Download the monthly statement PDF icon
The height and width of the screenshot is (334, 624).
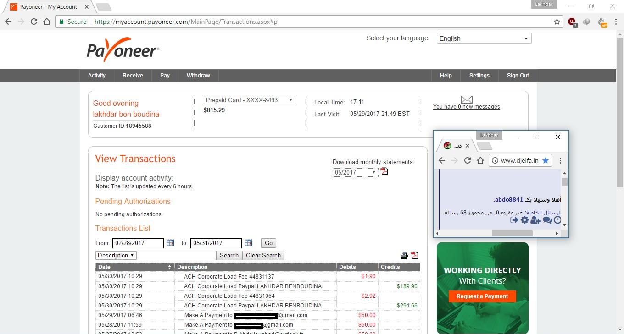[384, 171]
